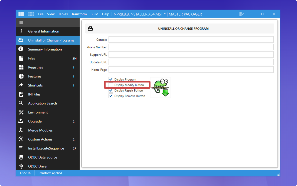Go to the InstallExecuteSequence section
The width and height of the screenshot is (297, 186).
coord(46,148)
